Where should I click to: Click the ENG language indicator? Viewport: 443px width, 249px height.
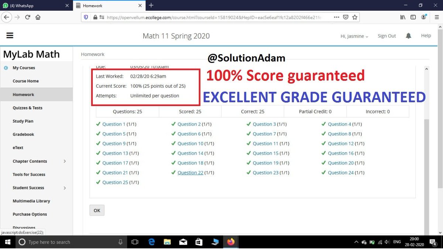tap(397, 242)
